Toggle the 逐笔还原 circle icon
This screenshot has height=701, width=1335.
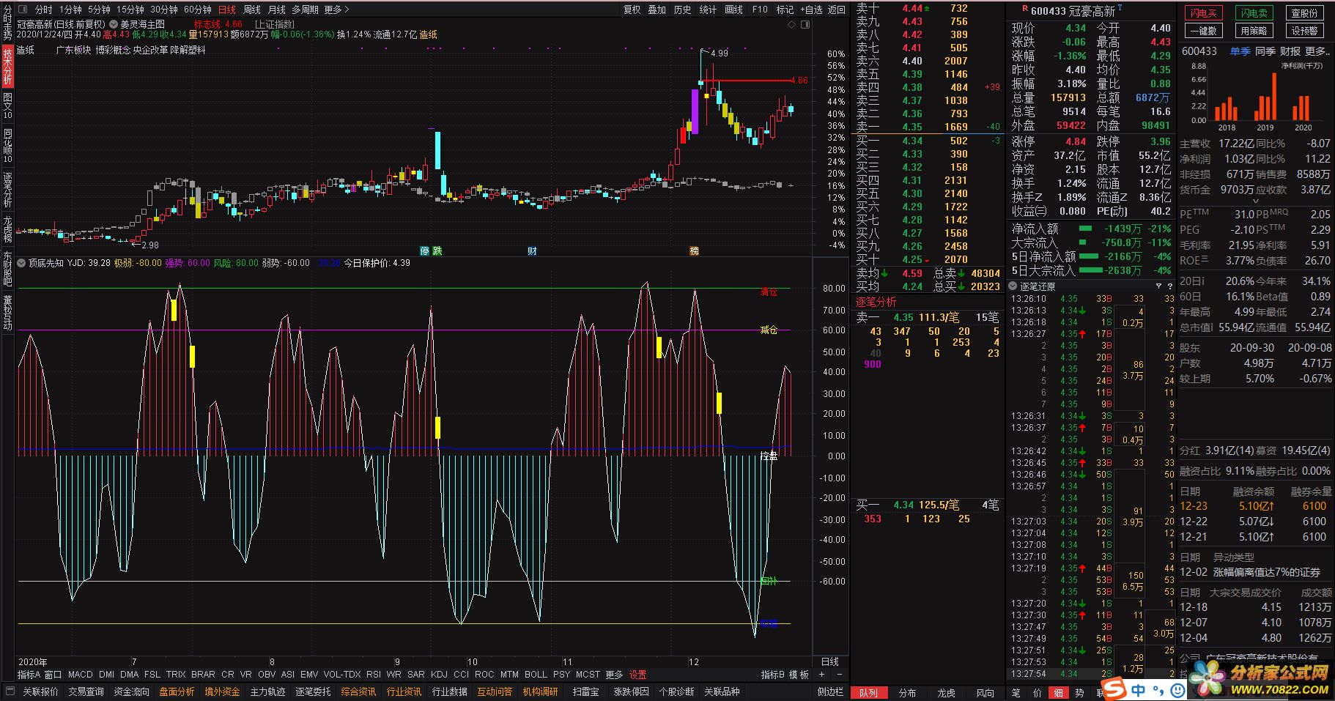(1013, 286)
